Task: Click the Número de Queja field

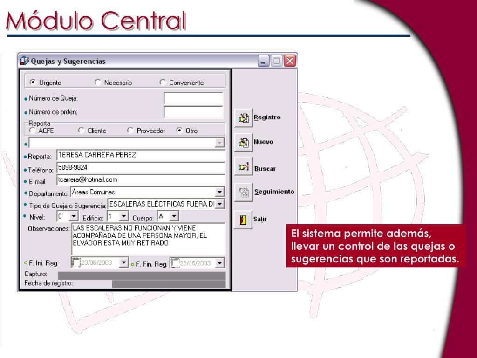Action: point(193,99)
